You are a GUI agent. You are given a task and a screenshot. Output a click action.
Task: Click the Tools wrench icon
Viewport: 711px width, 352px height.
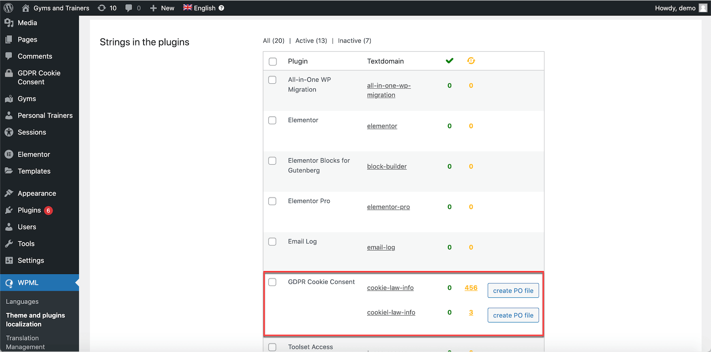tap(9, 244)
